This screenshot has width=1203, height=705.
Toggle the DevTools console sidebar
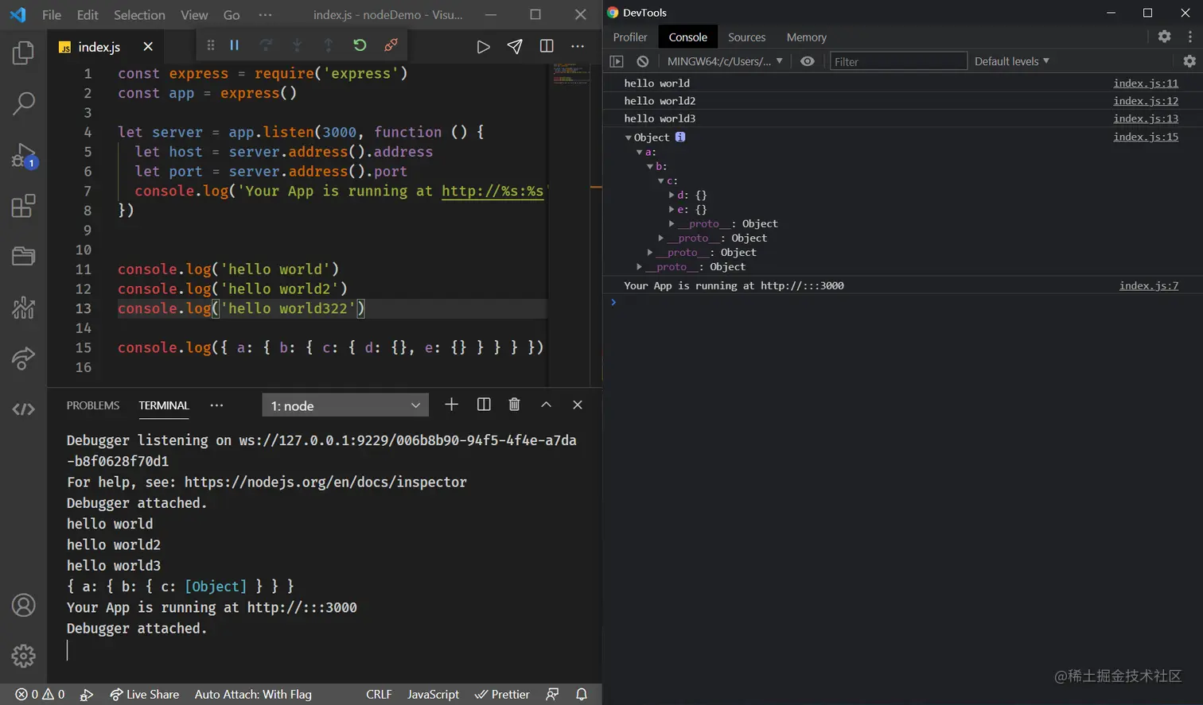[616, 61]
